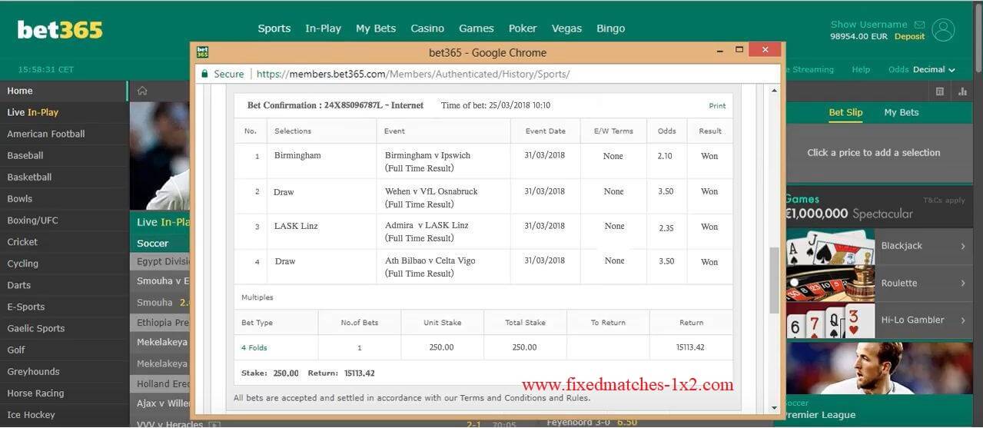
Task: Select Live In-Play in the sidebar
Action: [64, 112]
